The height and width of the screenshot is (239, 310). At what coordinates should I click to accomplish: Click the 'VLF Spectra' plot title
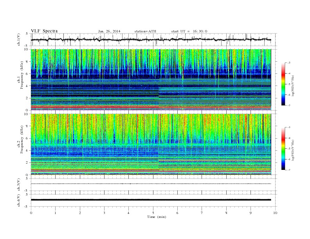[44, 31]
